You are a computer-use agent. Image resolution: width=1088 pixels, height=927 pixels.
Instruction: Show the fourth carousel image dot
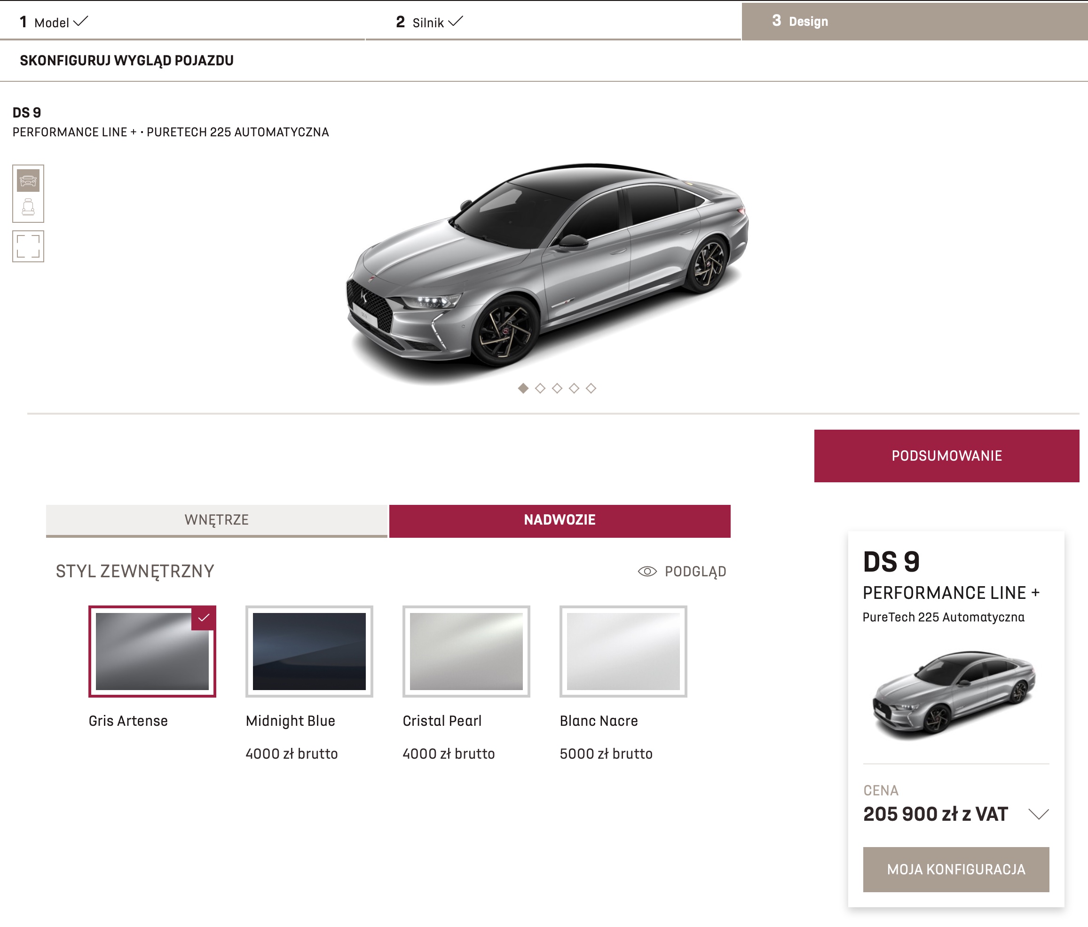574,388
